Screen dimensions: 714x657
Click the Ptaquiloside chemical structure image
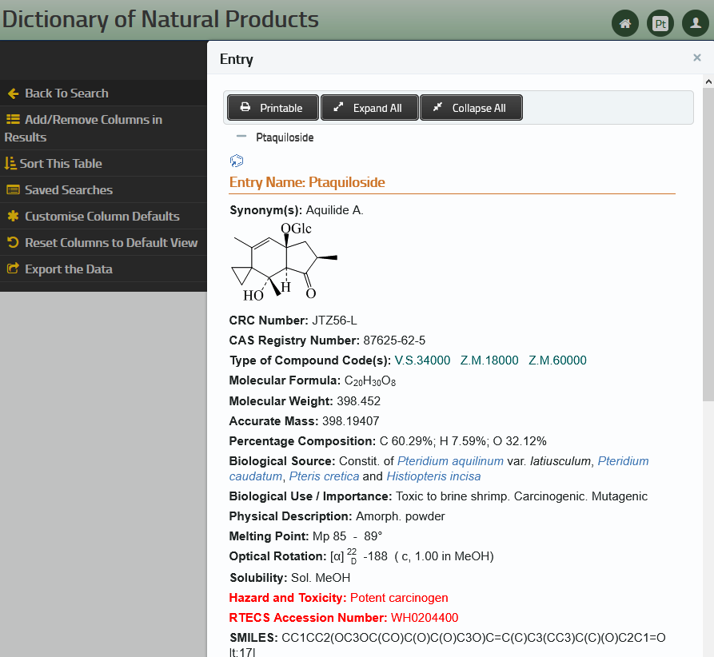285,262
